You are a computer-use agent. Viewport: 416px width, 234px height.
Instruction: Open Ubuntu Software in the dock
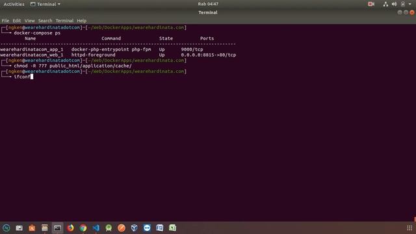32,228
